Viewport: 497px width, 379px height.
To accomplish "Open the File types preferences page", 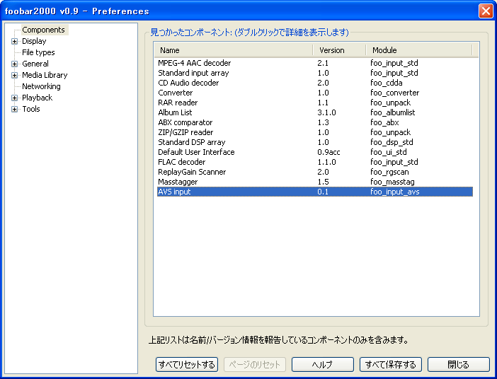I will click(38, 52).
